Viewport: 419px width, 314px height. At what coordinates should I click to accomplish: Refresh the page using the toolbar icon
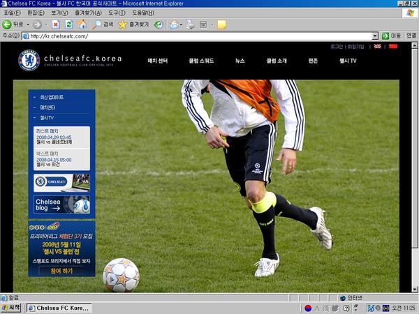[69, 24]
